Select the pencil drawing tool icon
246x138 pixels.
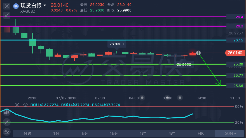pos(7,122)
